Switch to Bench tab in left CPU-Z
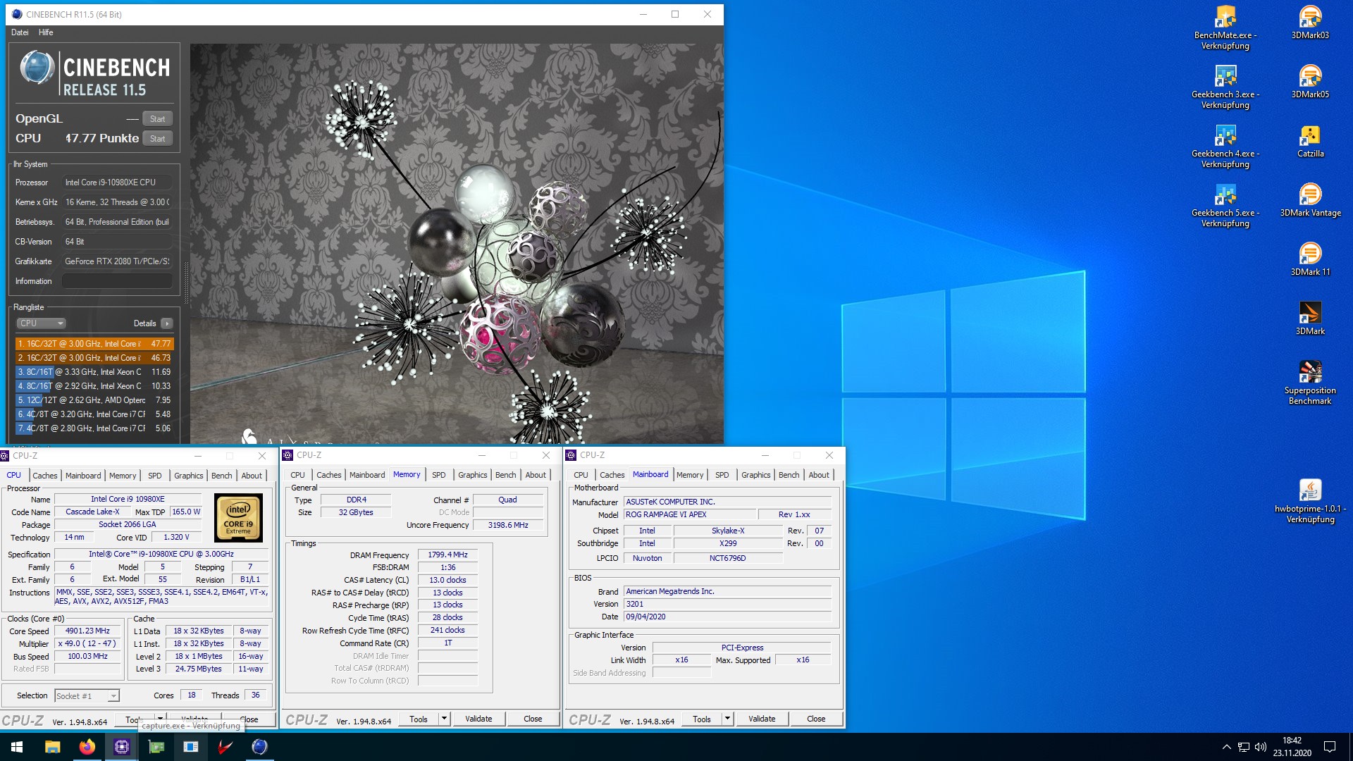Viewport: 1353px width, 761px height. pos(221,476)
